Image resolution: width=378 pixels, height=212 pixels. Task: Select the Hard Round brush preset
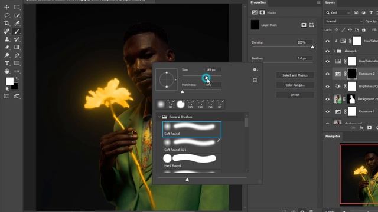pyautogui.click(x=191, y=161)
